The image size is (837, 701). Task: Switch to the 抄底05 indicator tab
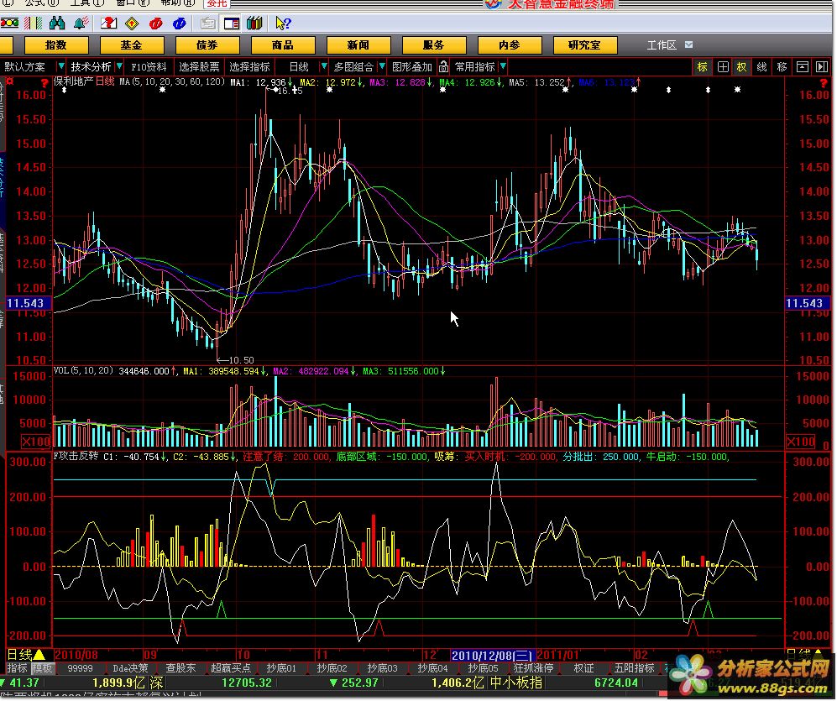coord(483,668)
